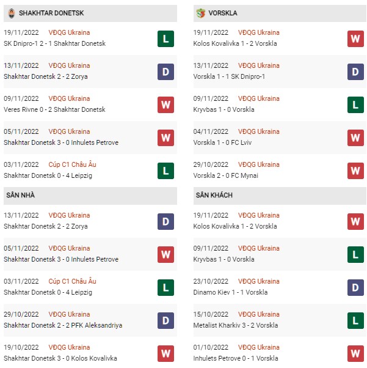Open Vorskla 1-0 FC Lviv match result
The height and width of the screenshot is (368, 367).
coord(222,142)
